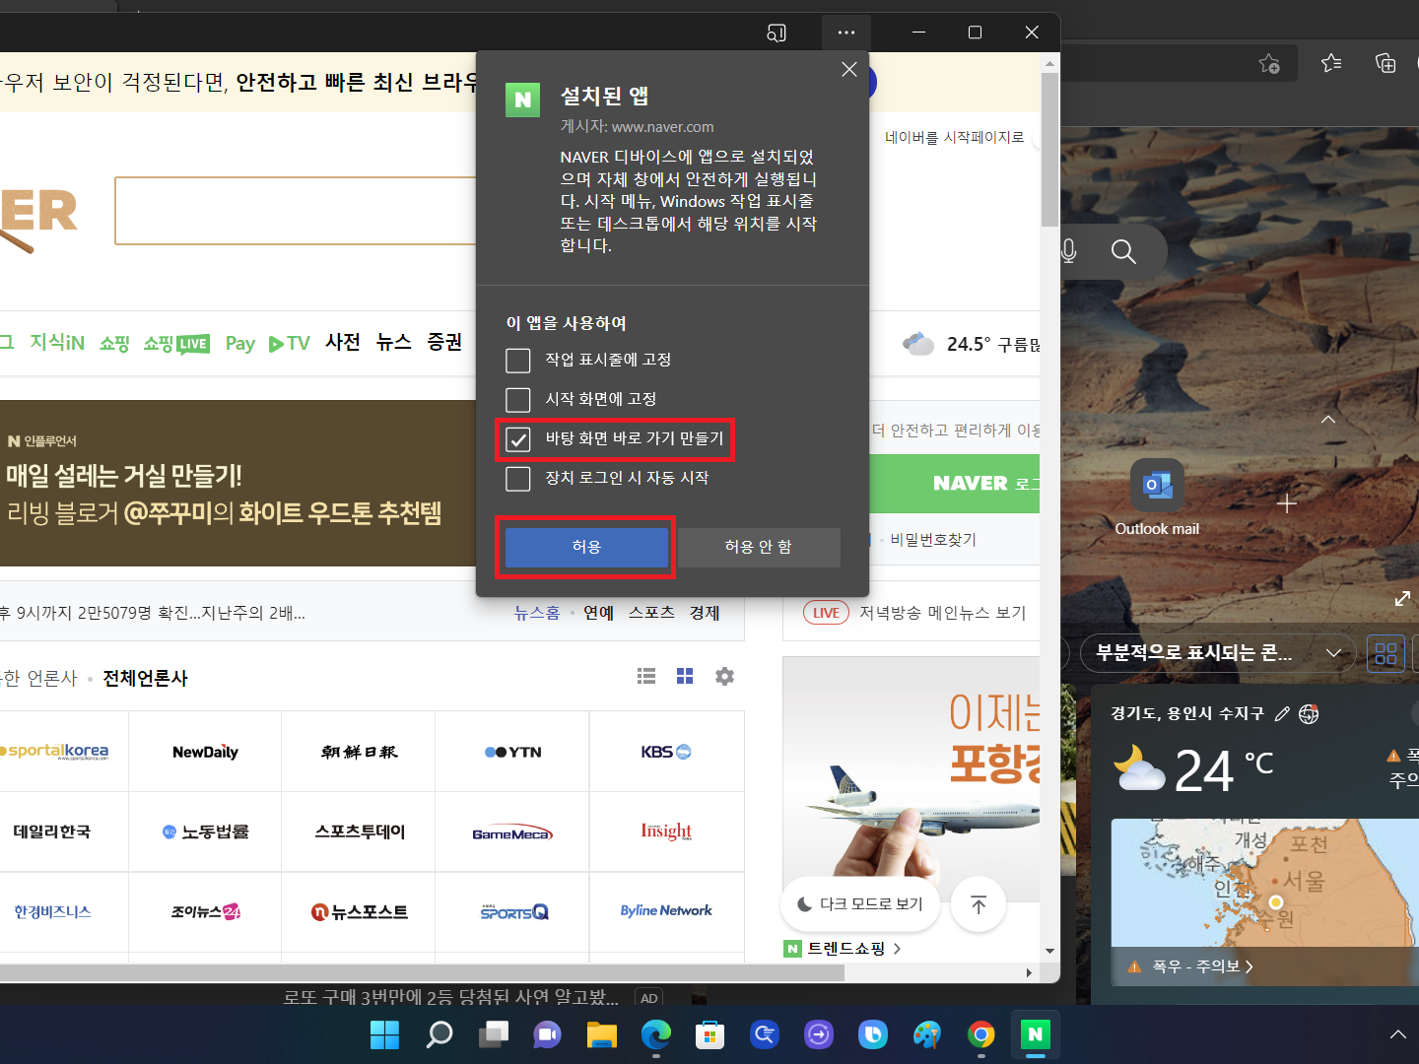Viewport: 1419px width, 1064px height.
Task: Select the 전체언론사 tab
Action: pos(146,678)
